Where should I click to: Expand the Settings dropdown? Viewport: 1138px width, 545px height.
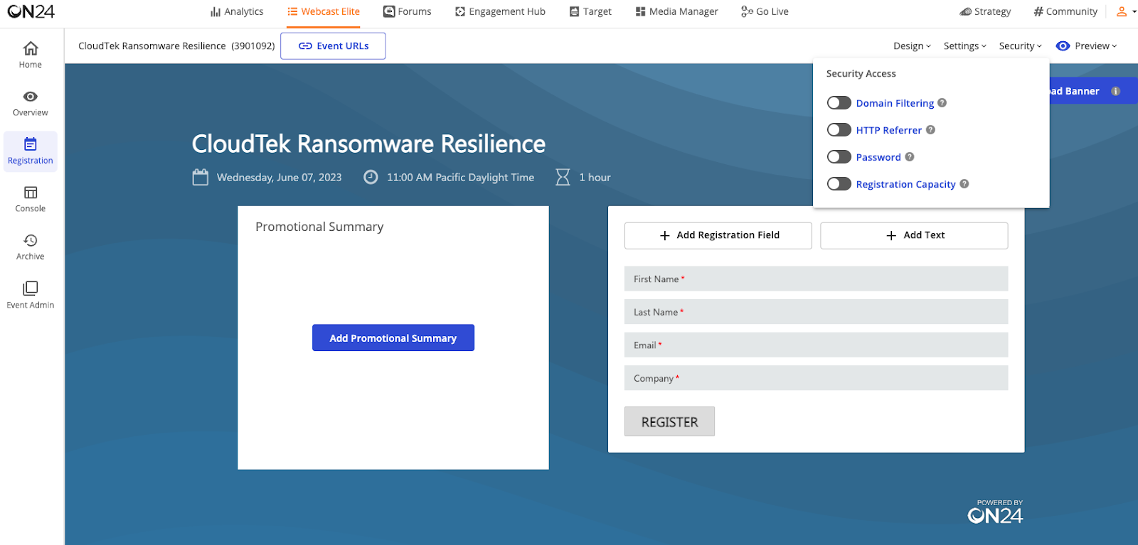tap(964, 46)
